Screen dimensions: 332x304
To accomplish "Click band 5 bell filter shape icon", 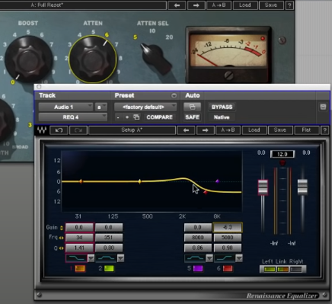I will (195, 258).
